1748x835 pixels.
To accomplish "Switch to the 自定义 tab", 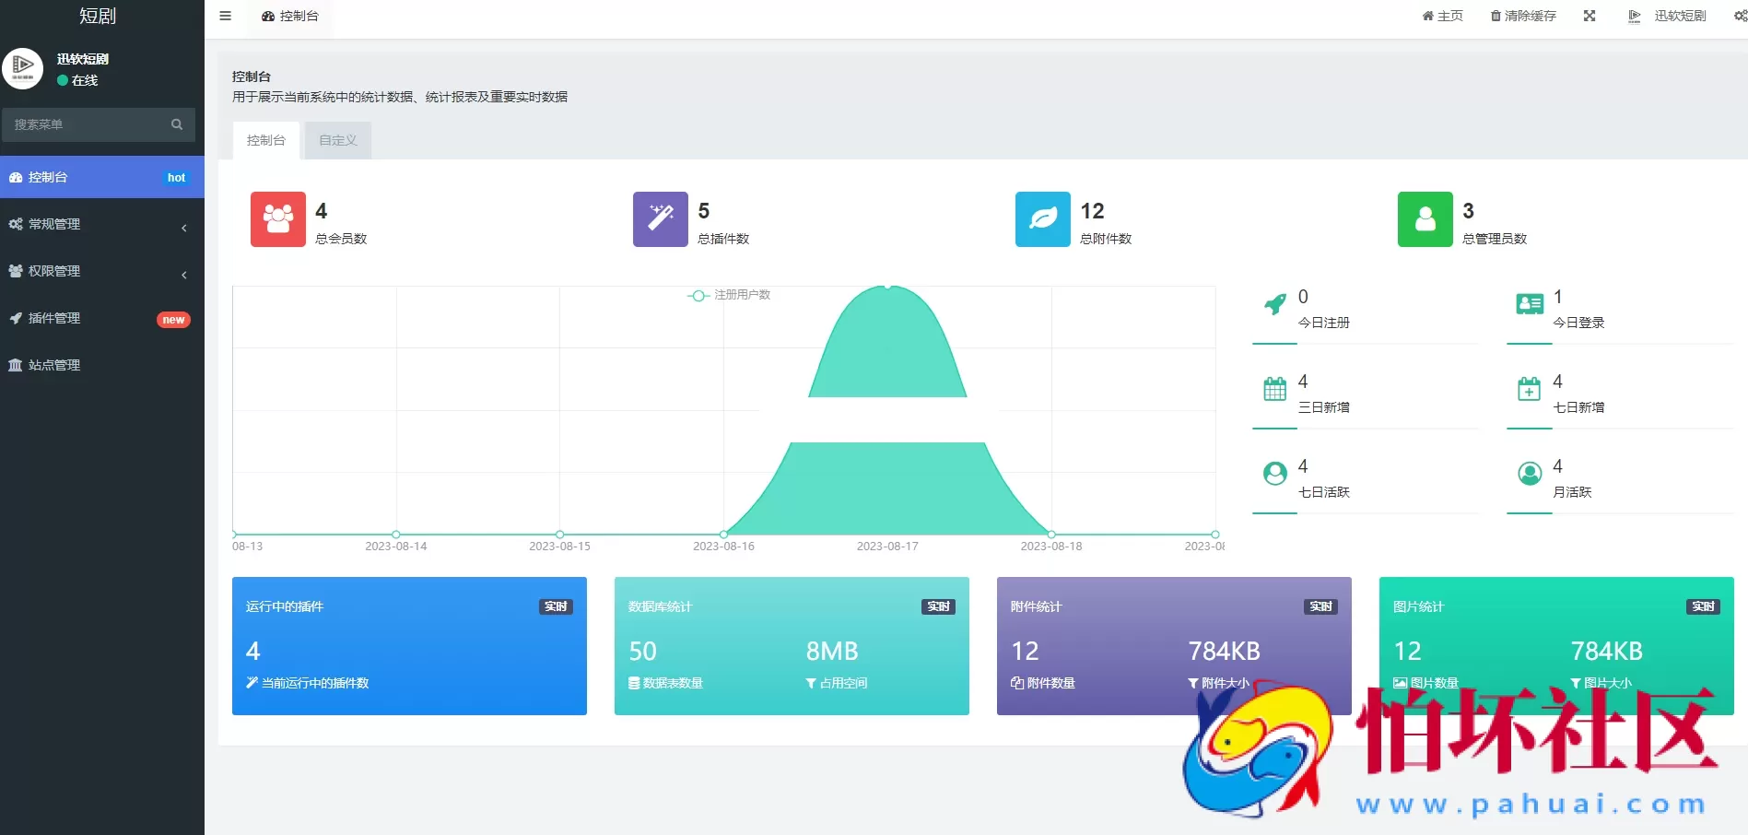I will click(336, 140).
